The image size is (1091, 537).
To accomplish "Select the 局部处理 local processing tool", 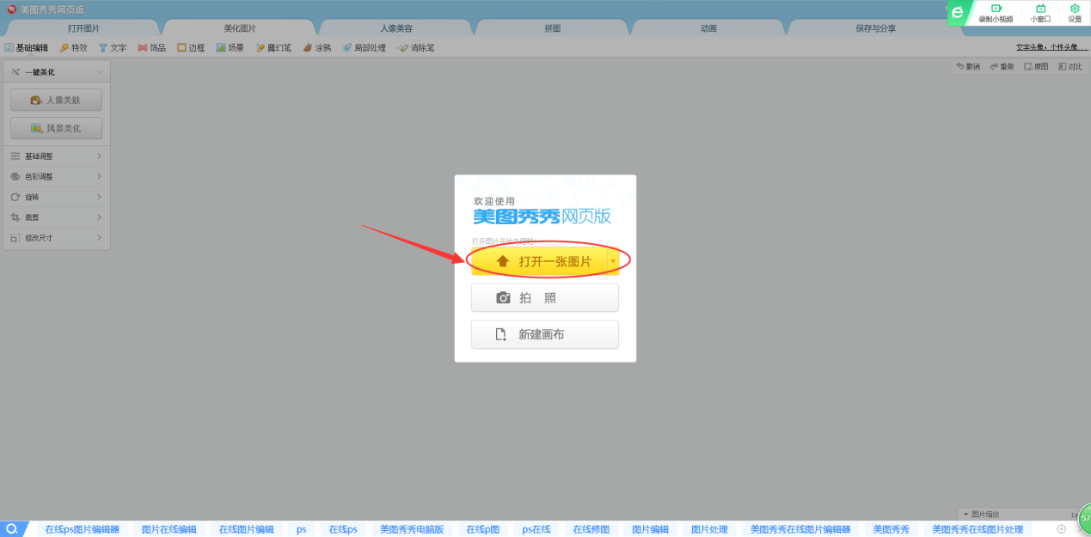I will coord(364,48).
